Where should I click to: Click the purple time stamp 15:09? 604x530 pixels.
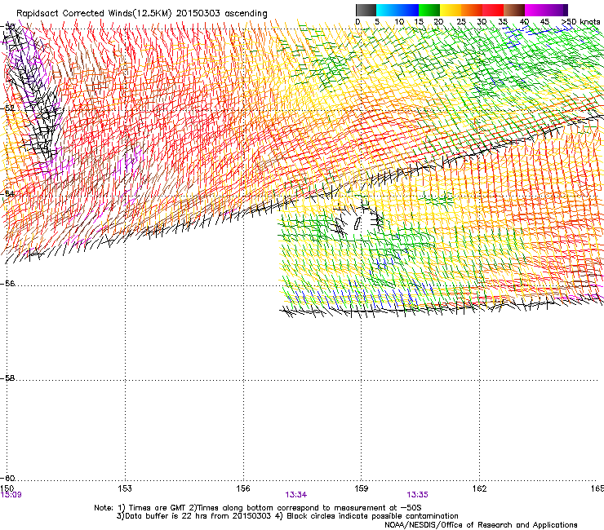[x=11, y=495]
